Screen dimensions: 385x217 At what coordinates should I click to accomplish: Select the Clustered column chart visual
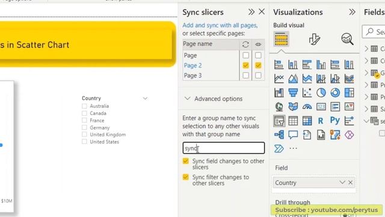tap(321, 64)
